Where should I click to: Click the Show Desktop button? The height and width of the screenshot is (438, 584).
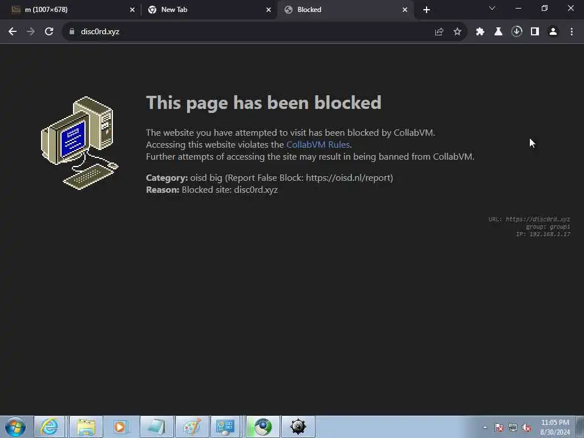click(580, 427)
